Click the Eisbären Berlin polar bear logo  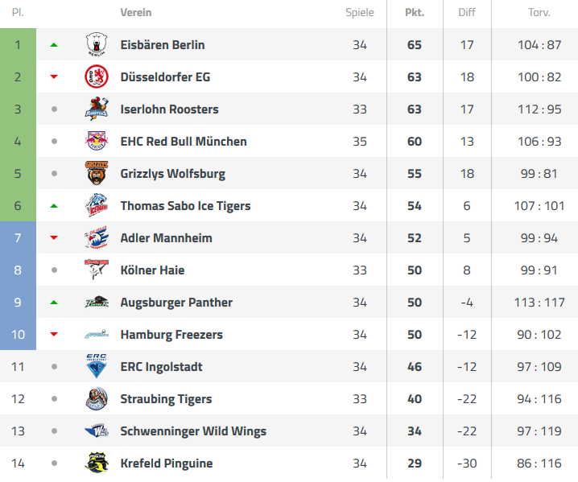[x=97, y=44]
